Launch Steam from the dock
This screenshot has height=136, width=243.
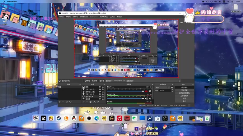coord(59,118)
